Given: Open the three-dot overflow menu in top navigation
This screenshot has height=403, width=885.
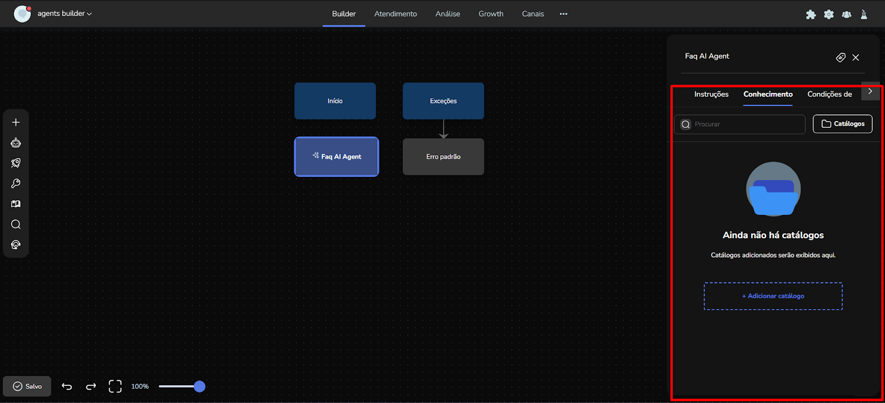Looking at the screenshot, I should coord(563,14).
